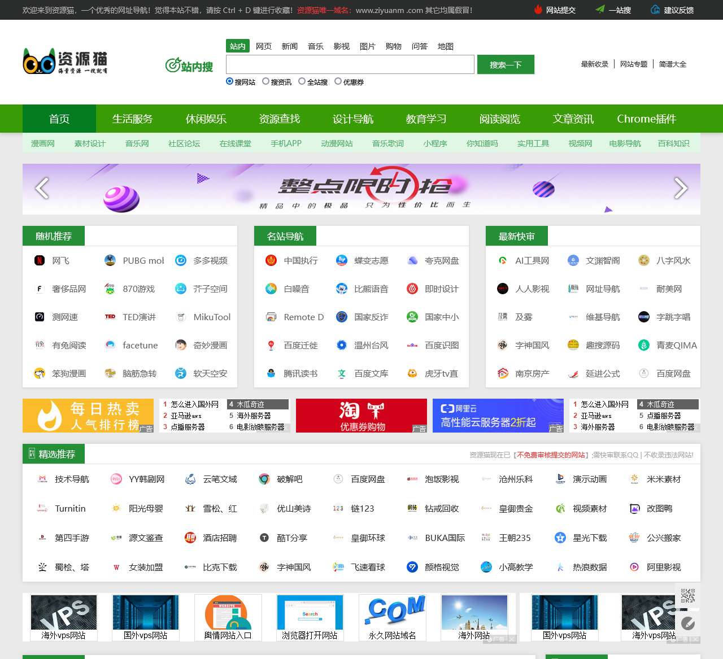This screenshot has height=659, width=723.
Task: Click the search text input field
Action: point(350,64)
